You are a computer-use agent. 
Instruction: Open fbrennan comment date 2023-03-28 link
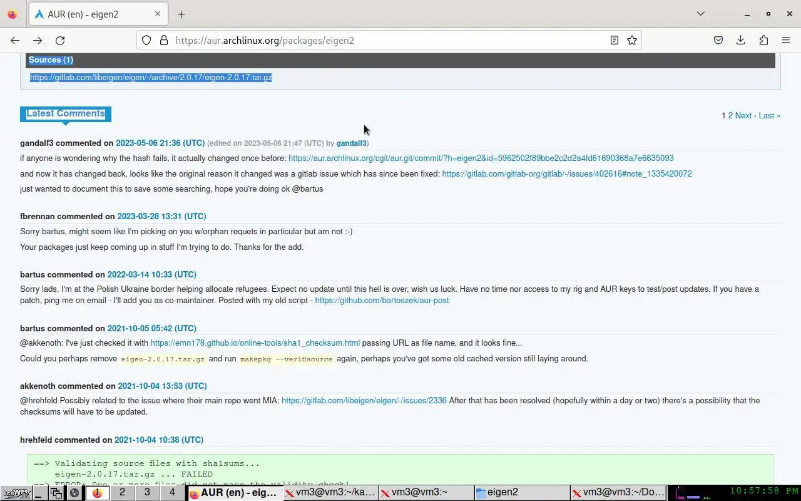(161, 217)
